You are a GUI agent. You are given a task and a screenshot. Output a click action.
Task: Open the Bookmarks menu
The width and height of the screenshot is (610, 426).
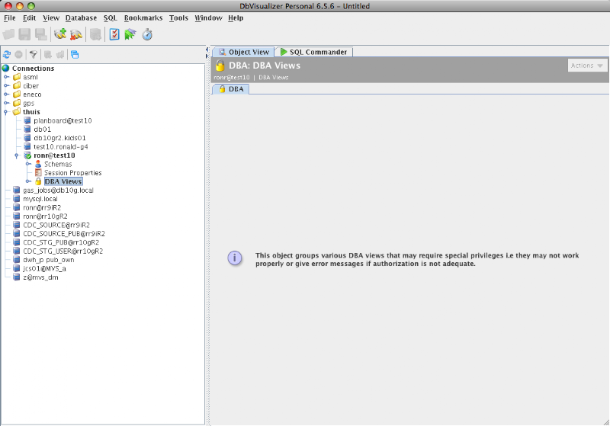[x=143, y=18]
